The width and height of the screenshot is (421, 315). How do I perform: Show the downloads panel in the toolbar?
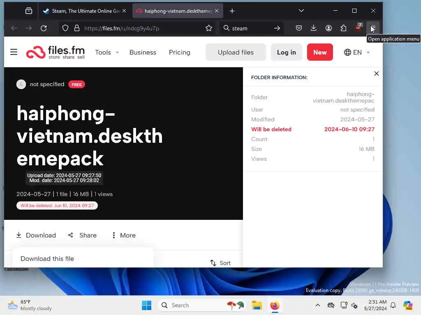point(313,28)
